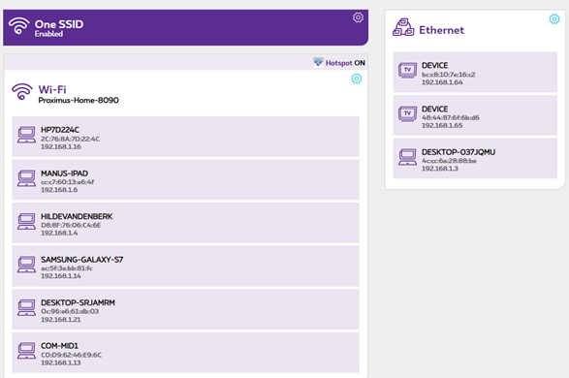Image resolution: width=569 pixels, height=378 pixels.
Task: Open the SAMSUNG-GALAXY-S7 device entry
Action: [186, 266]
